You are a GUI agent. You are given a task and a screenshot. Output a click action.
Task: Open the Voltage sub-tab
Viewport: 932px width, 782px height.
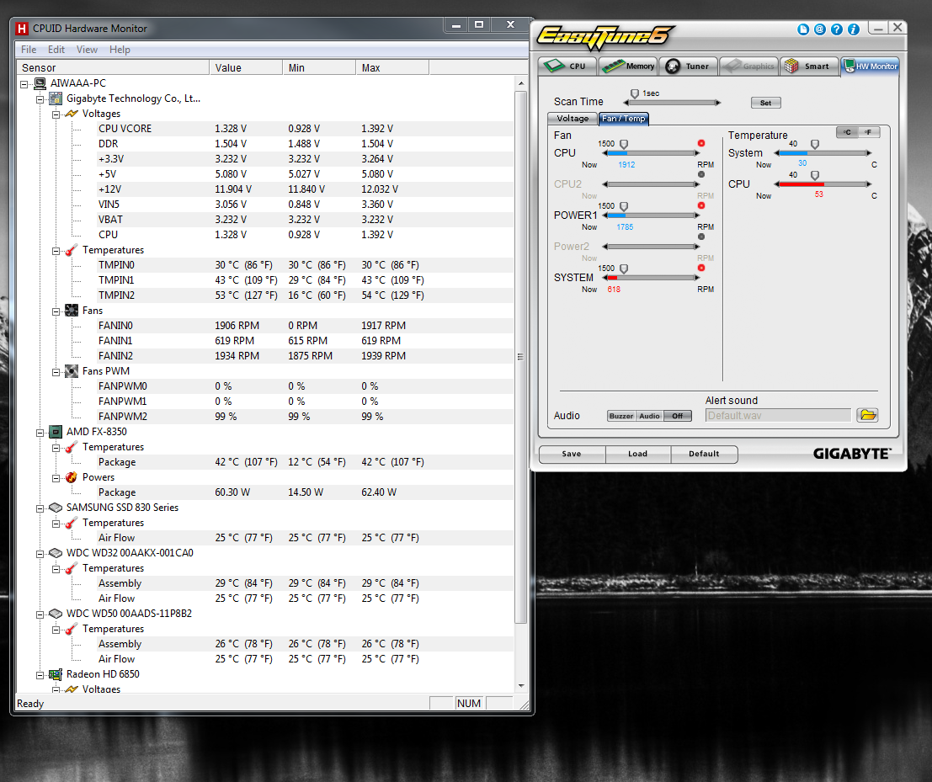click(x=573, y=119)
